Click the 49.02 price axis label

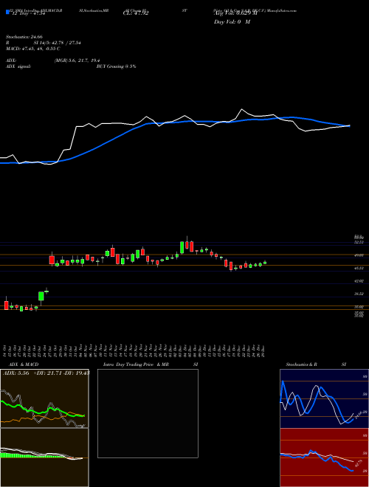pos(359,255)
